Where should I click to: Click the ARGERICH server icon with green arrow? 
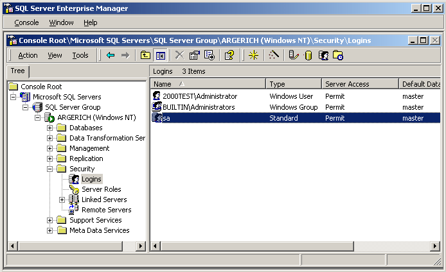49,117
